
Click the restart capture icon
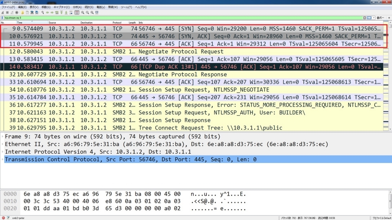12,13
